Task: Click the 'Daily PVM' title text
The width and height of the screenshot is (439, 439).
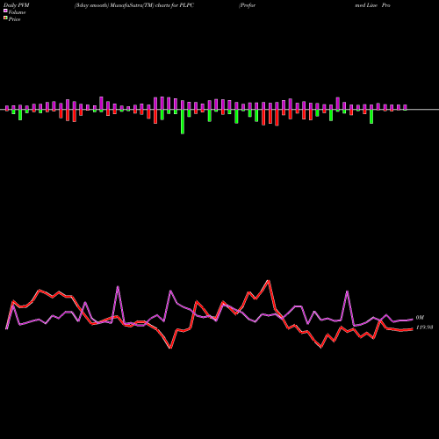Action: coord(17,5)
